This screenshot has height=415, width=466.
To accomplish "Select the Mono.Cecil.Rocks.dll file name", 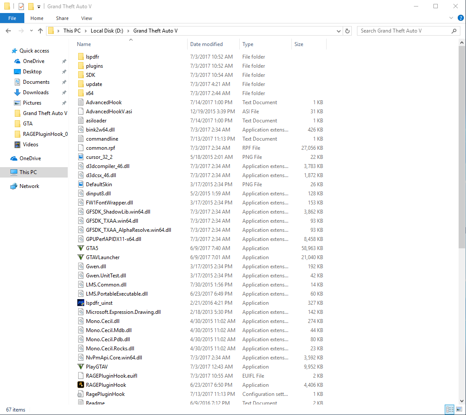I will 110,349.
